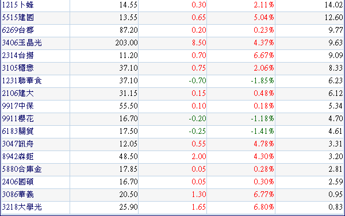Open stock link 1215卜蜂
Image resolution: width=345 pixels, height=216 pixels.
pyautogui.click(x=18, y=5)
